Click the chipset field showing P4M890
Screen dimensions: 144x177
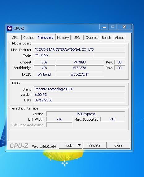[80, 62]
